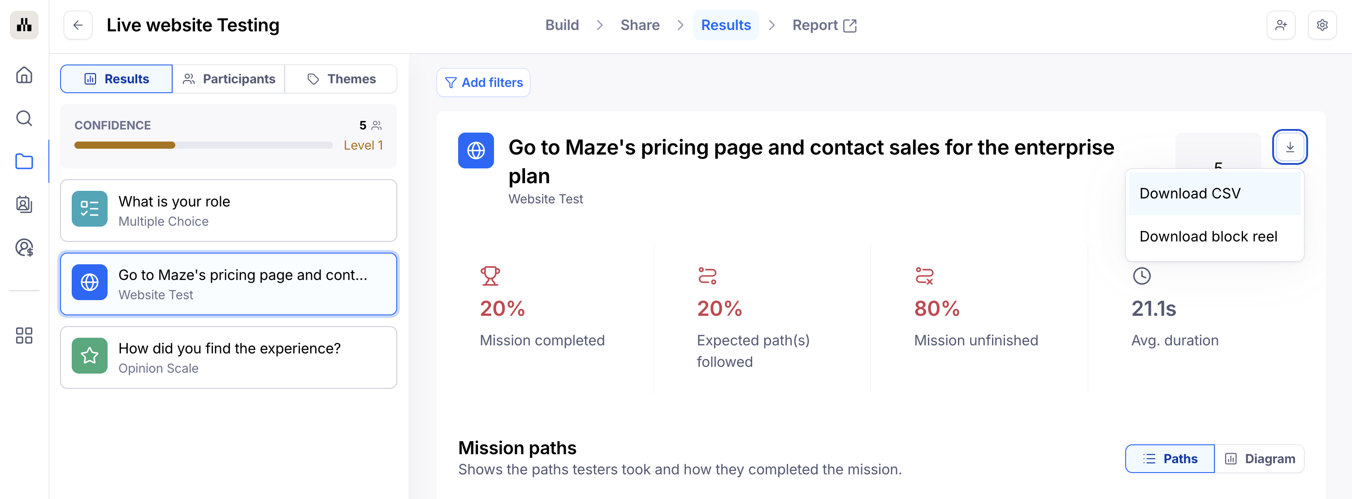Switch to the Participants tab
This screenshot has width=1352, height=499.
point(229,79)
